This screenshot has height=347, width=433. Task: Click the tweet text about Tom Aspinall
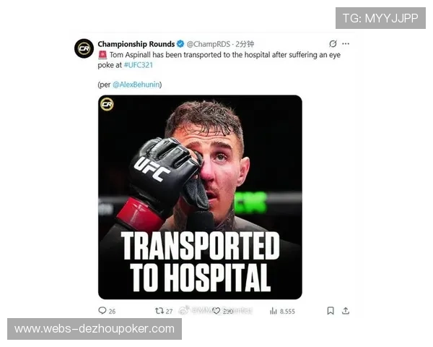coord(219,60)
